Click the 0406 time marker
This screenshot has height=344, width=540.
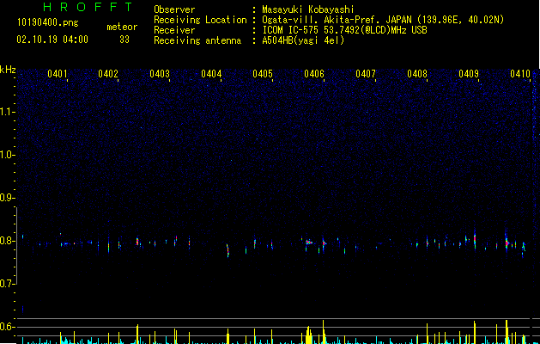click(x=314, y=74)
